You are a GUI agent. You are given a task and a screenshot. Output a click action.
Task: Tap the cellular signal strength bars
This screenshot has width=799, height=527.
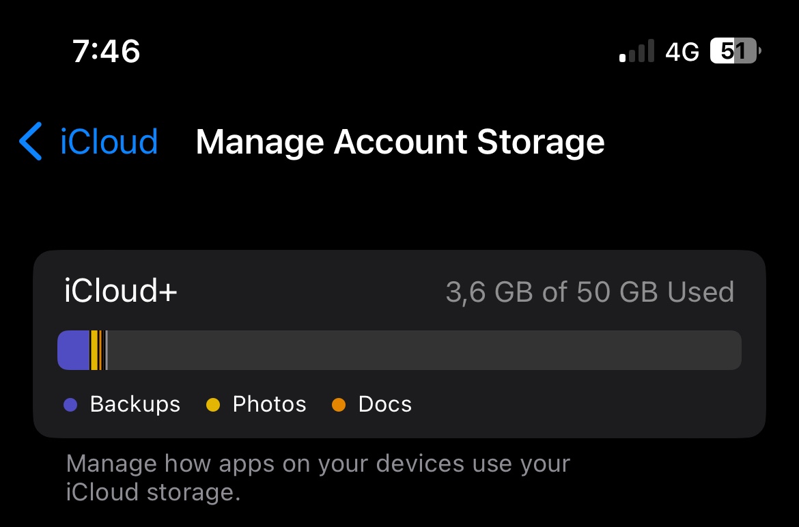coord(636,51)
